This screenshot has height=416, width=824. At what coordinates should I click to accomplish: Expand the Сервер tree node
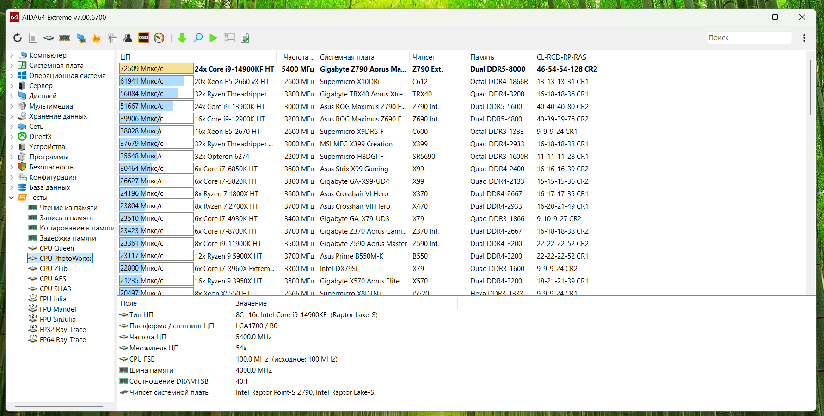12,86
